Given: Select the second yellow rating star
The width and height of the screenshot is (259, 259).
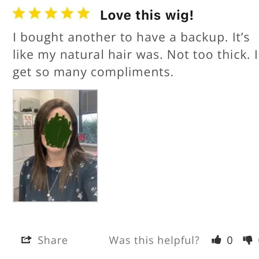Looking at the screenshot, I should click(35, 13).
